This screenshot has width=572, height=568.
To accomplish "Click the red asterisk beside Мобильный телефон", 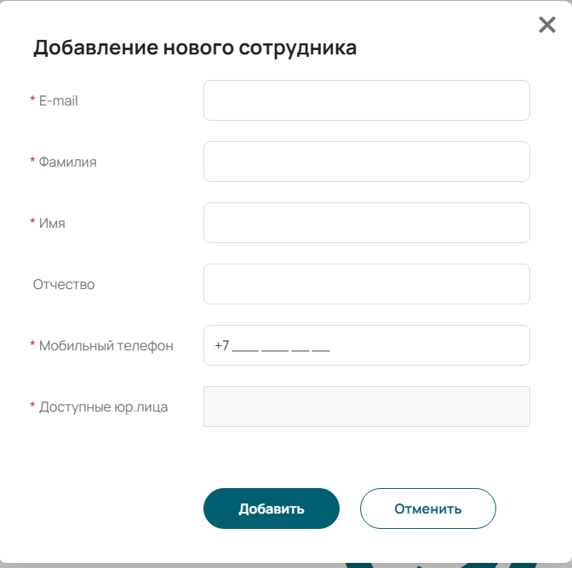I will [32, 344].
